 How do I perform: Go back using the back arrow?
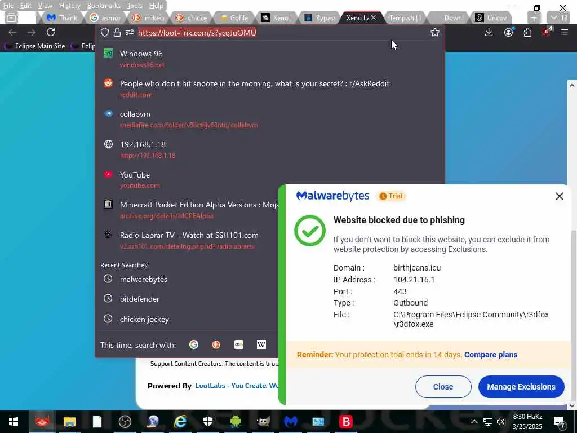(x=12, y=32)
